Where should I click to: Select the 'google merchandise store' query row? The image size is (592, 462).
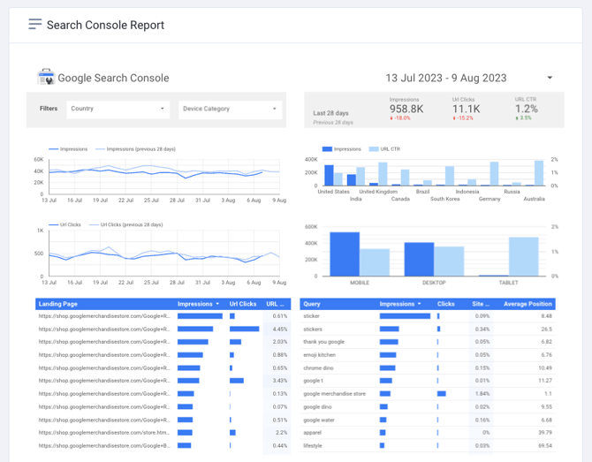click(428, 394)
